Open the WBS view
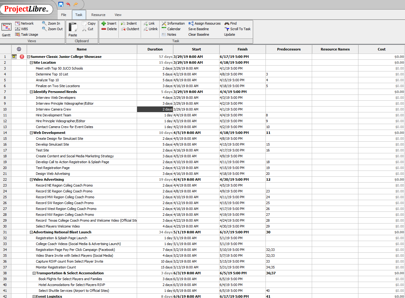This screenshot has width=405, height=298. point(22,29)
